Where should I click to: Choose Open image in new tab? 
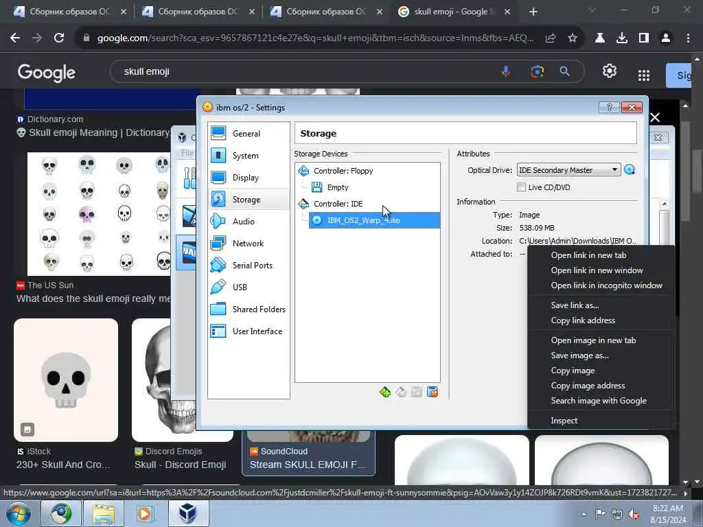click(x=593, y=340)
